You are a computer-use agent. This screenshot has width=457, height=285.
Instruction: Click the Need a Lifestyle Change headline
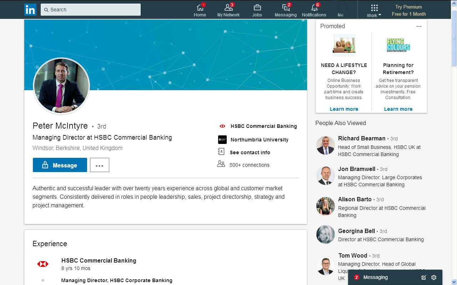click(344, 69)
